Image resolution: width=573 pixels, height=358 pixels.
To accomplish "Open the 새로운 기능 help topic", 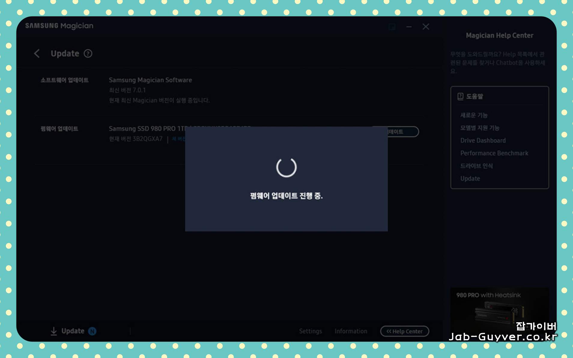I will click(474, 115).
